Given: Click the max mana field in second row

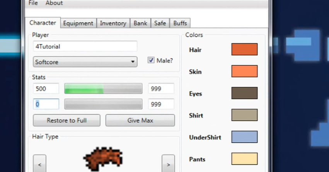Looking at the screenshot, I should (161, 104).
